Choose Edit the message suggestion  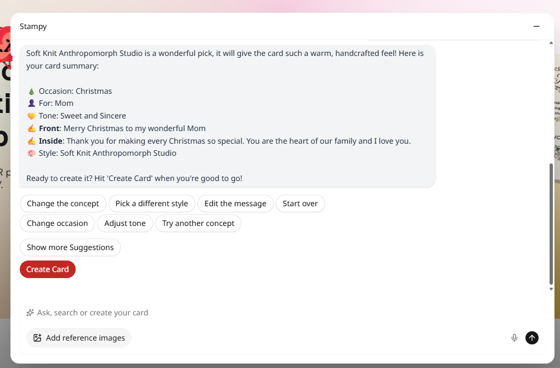pos(235,203)
